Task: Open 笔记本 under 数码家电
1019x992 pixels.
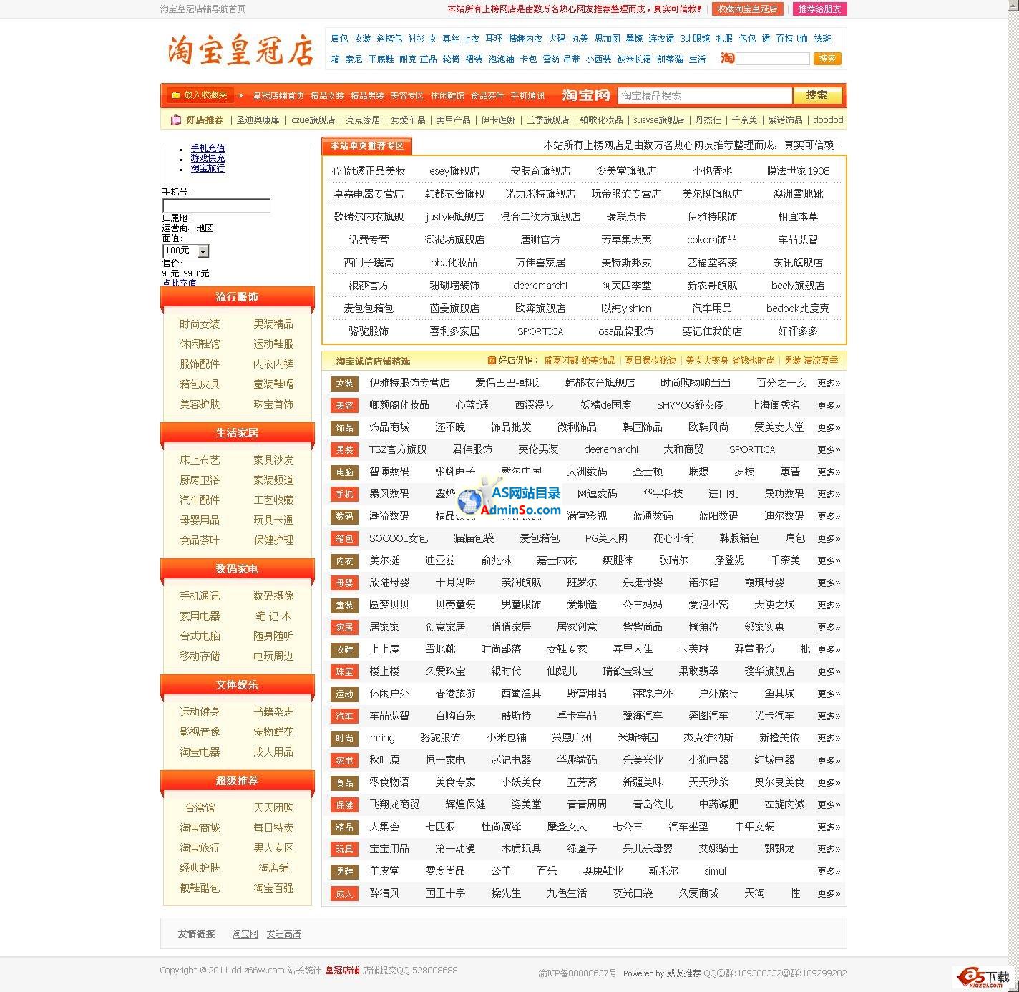Action: 273,616
